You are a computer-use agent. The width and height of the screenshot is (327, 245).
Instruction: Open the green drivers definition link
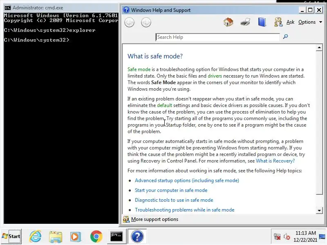[215, 76]
